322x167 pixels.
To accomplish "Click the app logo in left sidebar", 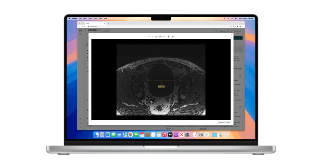I will [x=80, y=30].
